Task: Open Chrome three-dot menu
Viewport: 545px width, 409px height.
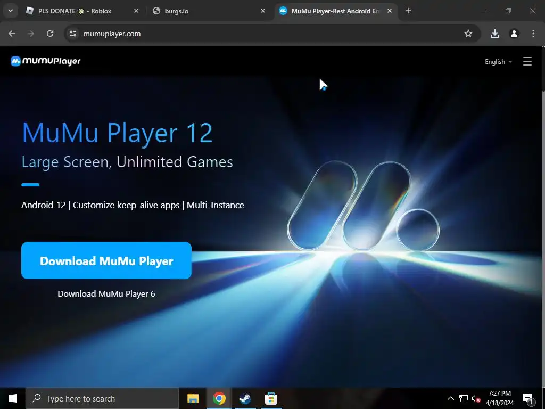Action: (x=533, y=34)
